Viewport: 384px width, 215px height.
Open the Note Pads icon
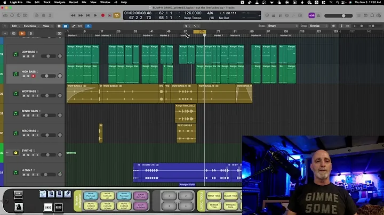[365, 15]
